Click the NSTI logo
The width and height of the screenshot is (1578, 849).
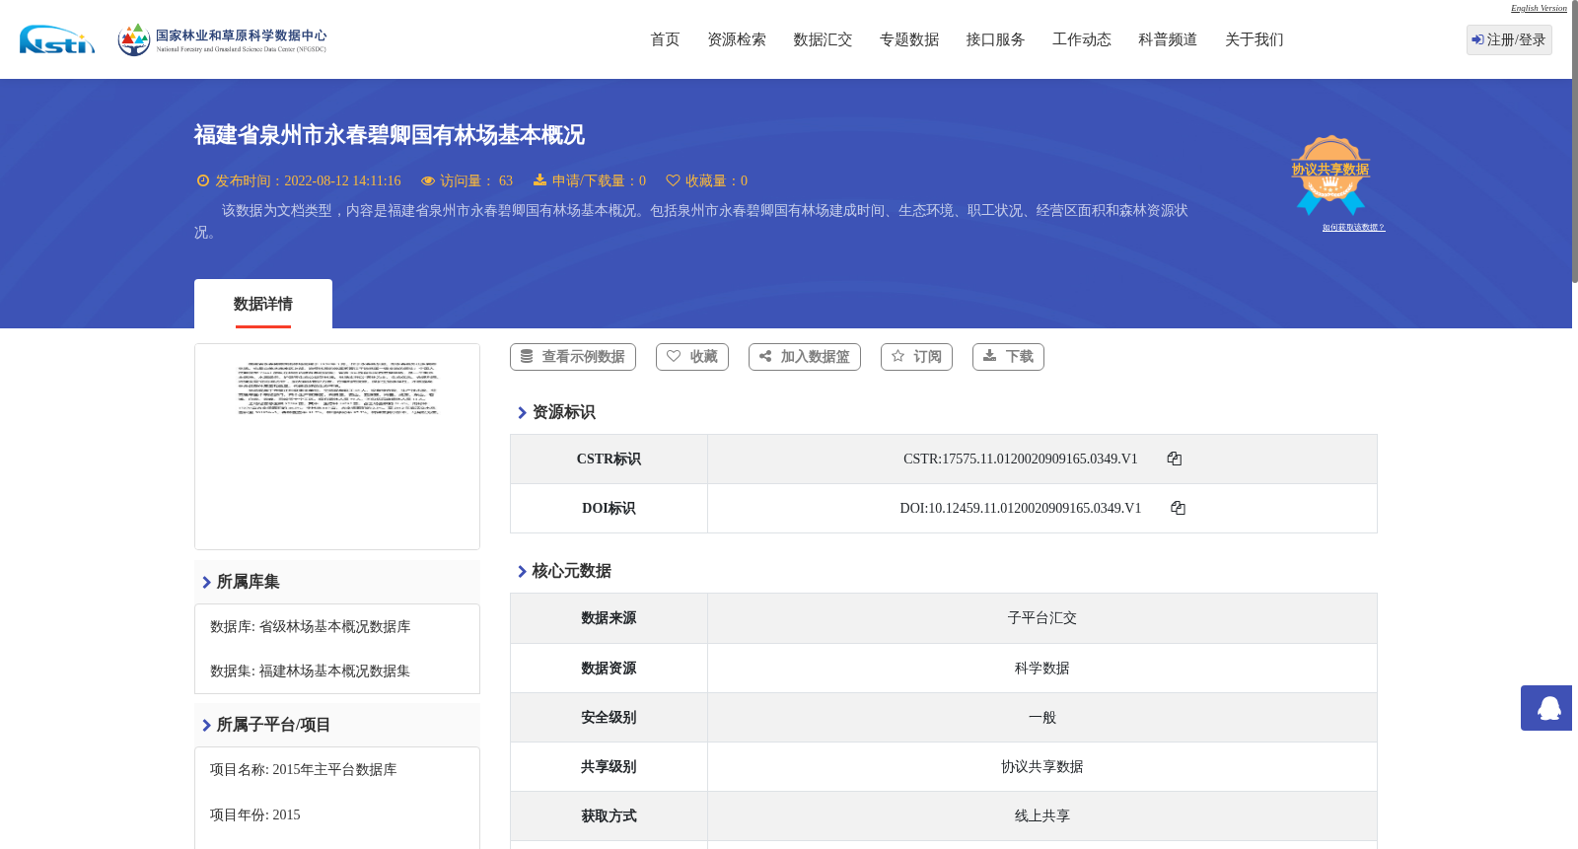[x=57, y=39]
